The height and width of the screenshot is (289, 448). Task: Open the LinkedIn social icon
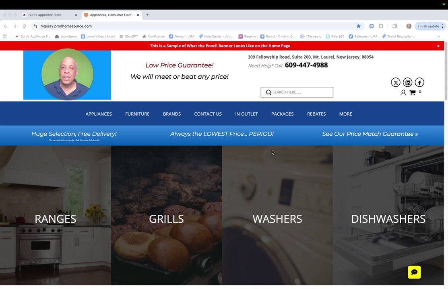407,82
